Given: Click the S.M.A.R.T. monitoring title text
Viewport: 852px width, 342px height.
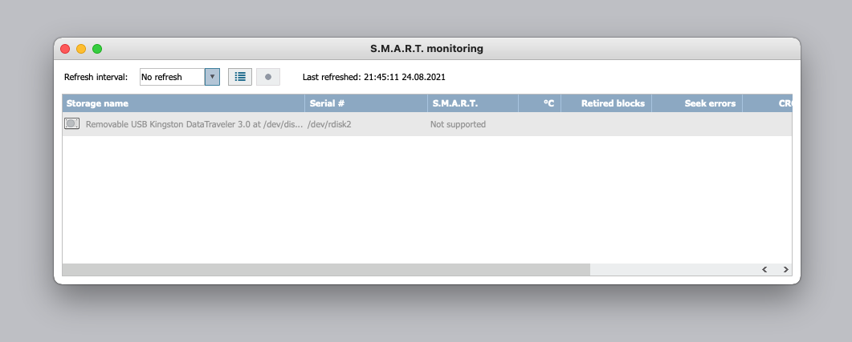Looking at the screenshot, I should pos(426,49).
